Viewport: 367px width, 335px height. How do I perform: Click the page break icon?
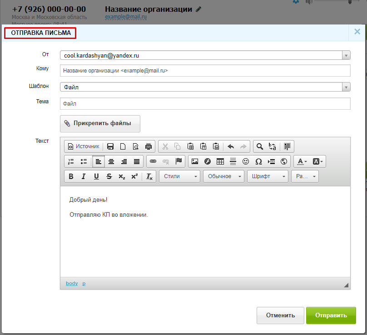pos(271,161)
